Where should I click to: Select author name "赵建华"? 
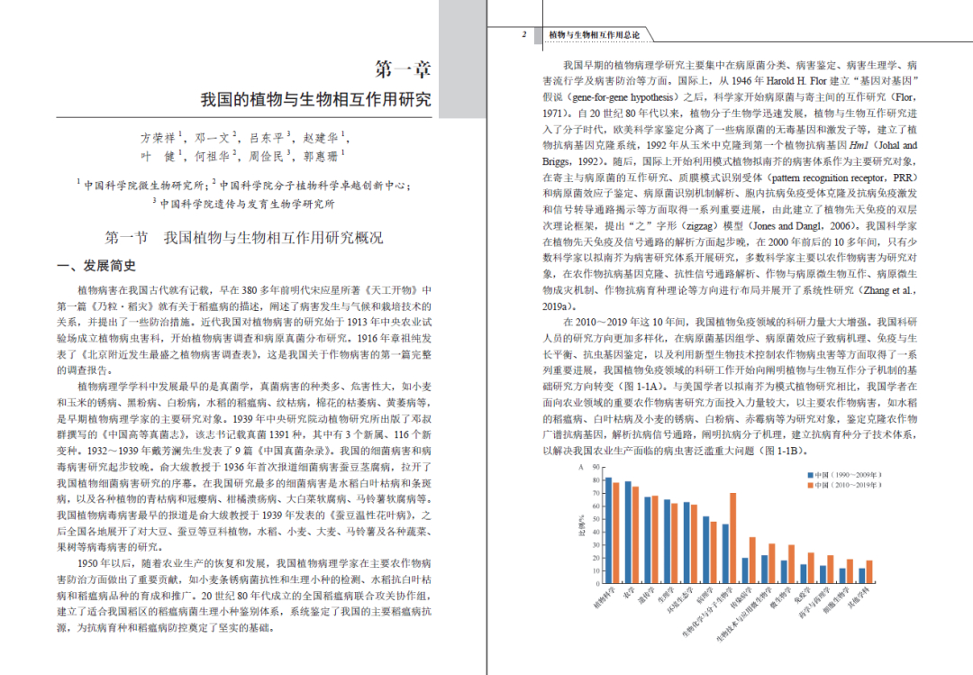321,138
